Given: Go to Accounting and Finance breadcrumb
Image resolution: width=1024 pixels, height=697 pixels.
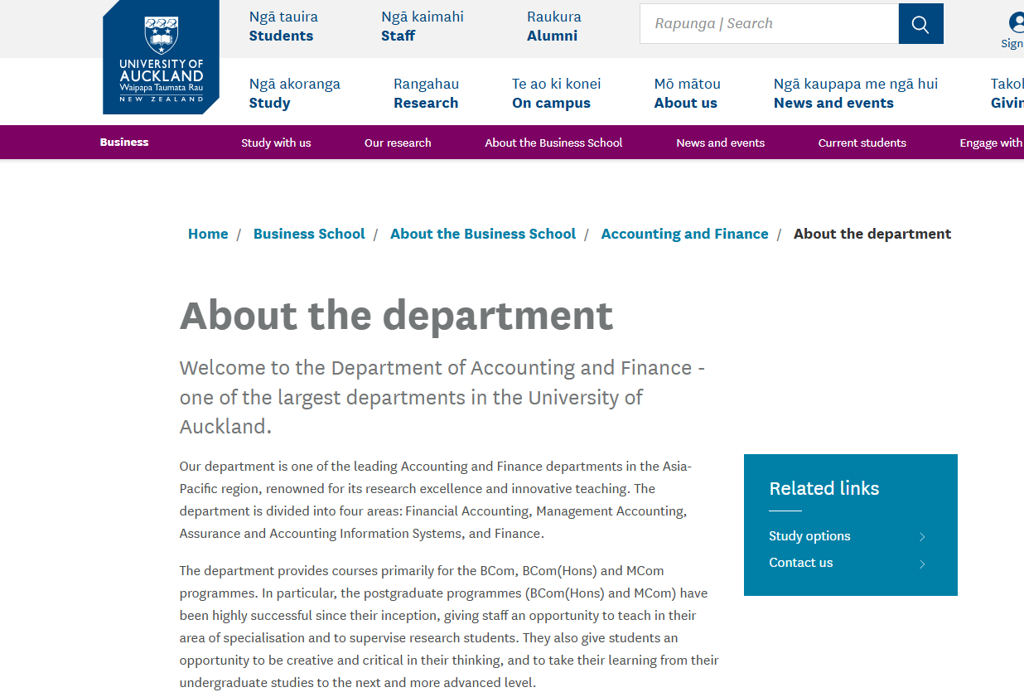Looking at the screenshot, I should (684, 234).
